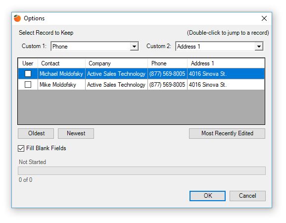Close the Options dialog with X

tap(264, 18)
